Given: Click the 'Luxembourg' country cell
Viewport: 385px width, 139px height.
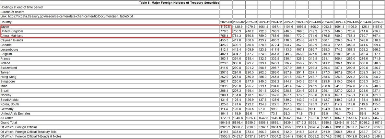Looking at the screenshot, I should coord(110,49).
